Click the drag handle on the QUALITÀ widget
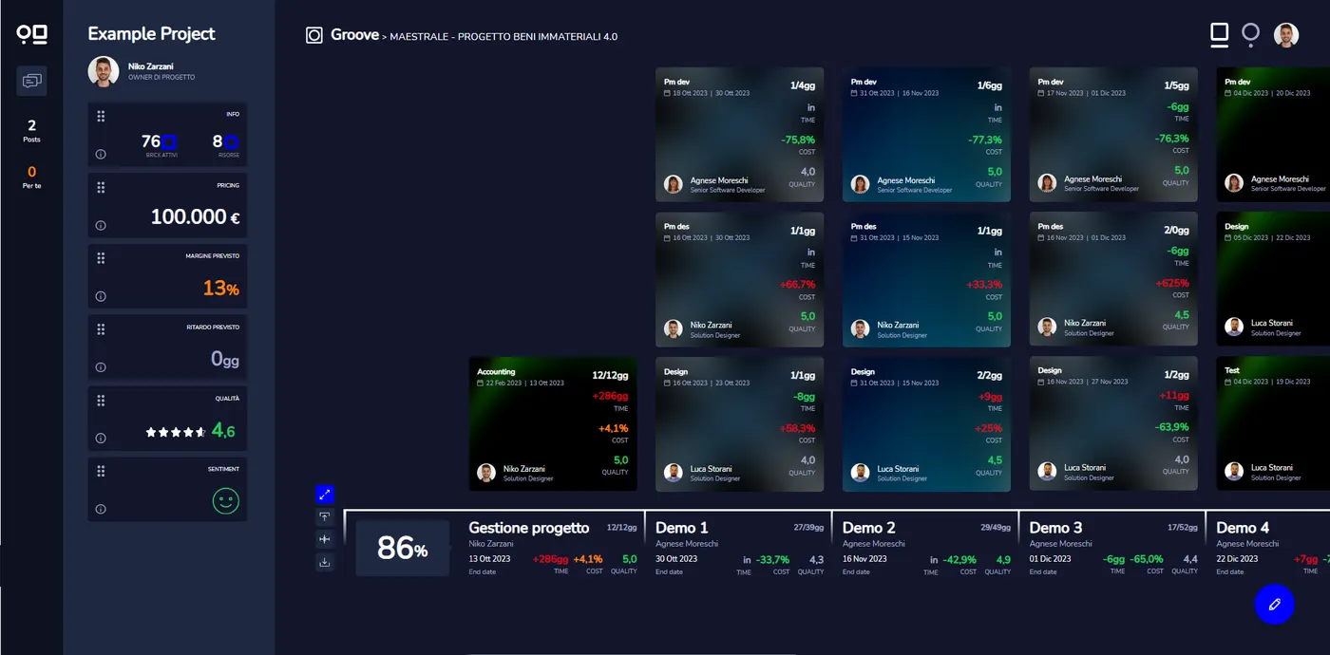This screenshot has width=1330, height=655. pos(101,400)
